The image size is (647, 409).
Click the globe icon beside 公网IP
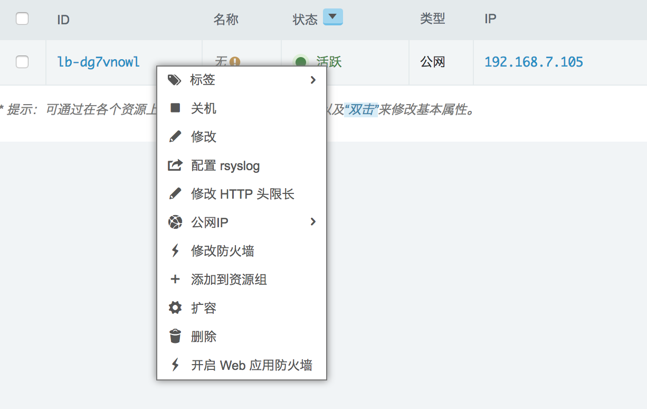pos(175,222)
